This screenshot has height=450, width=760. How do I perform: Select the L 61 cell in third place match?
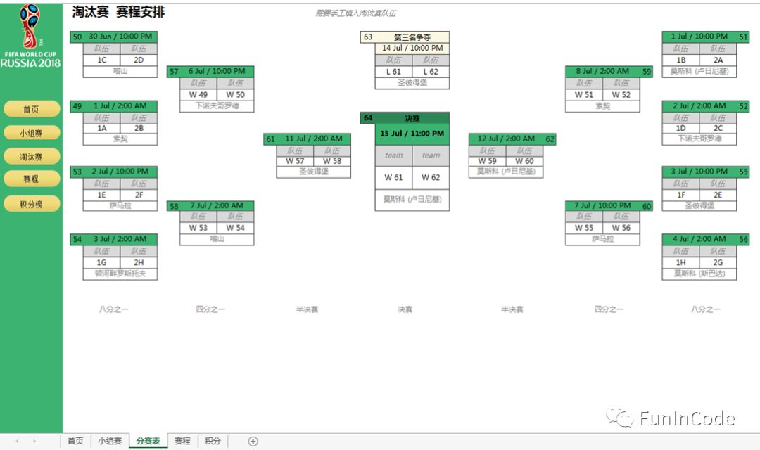pos(393,72)
